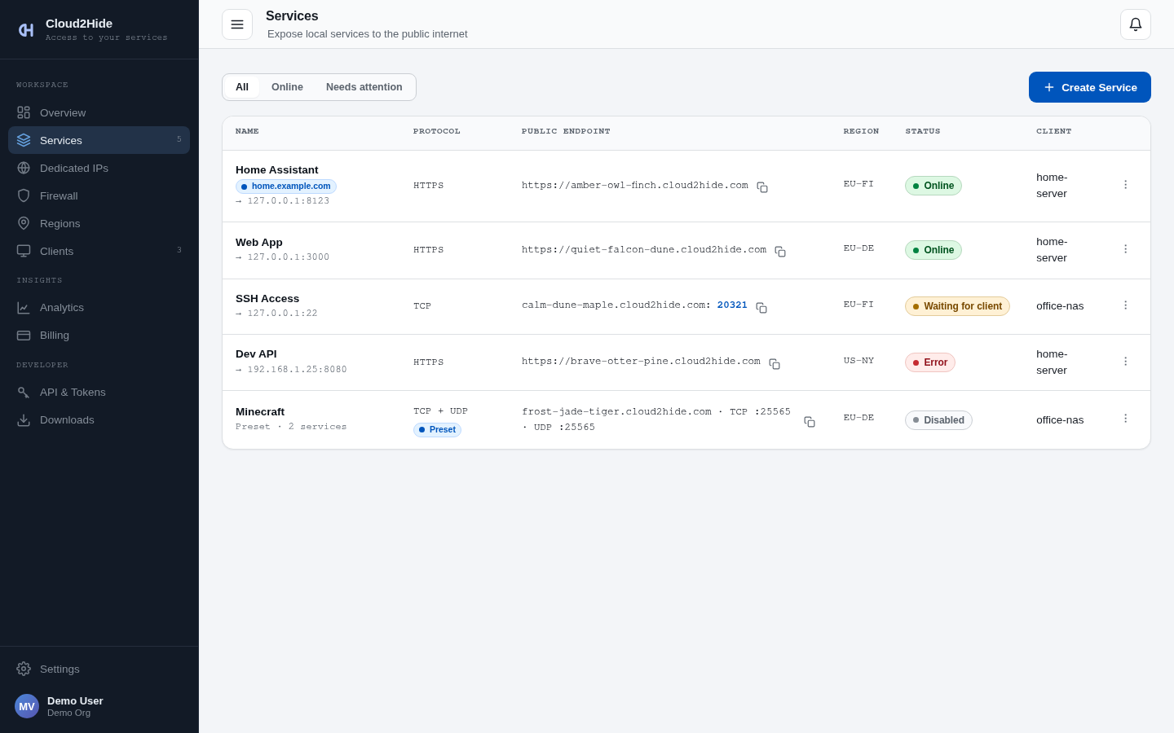Click the Error status badge for Dev API
Image resolution: width=1174 pixels, height=733 pixels.
click(x=930, y=362)
